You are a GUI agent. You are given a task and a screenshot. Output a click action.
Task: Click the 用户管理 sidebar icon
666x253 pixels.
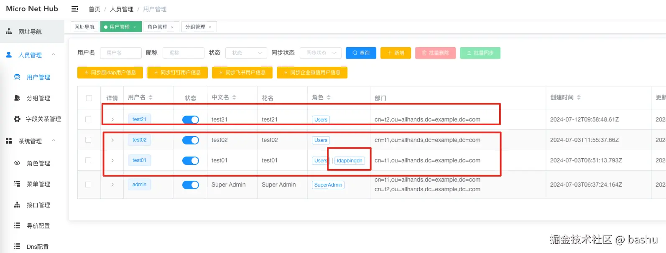(17, 77)
